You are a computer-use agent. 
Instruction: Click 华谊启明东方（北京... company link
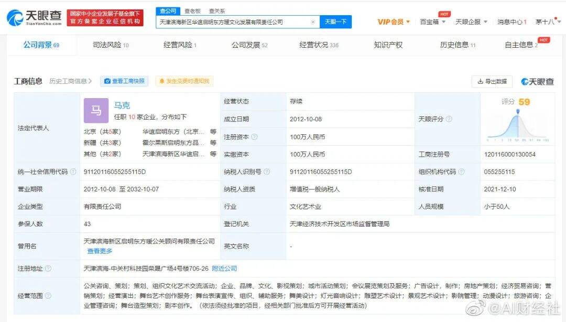point(173,132)
